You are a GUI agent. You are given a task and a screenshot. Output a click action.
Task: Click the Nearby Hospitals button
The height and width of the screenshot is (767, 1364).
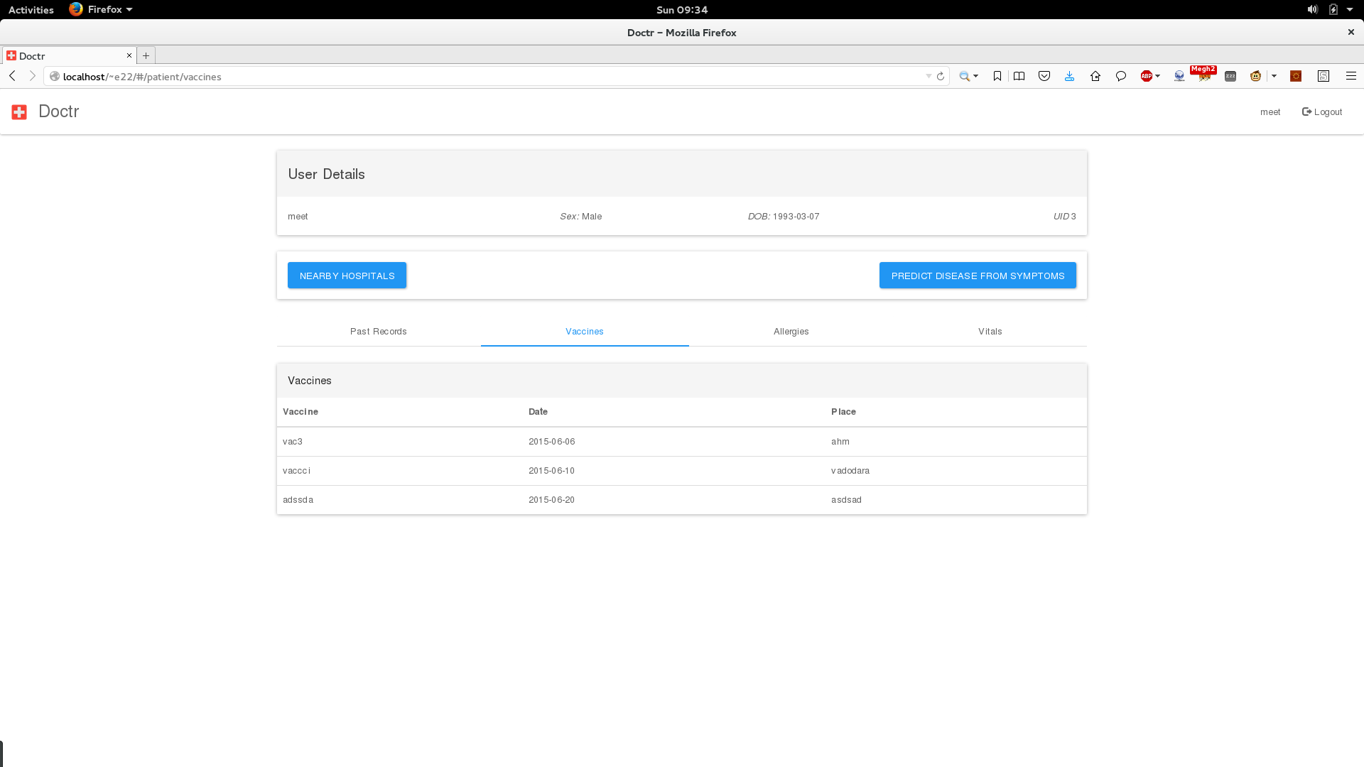tap(347, 276)
